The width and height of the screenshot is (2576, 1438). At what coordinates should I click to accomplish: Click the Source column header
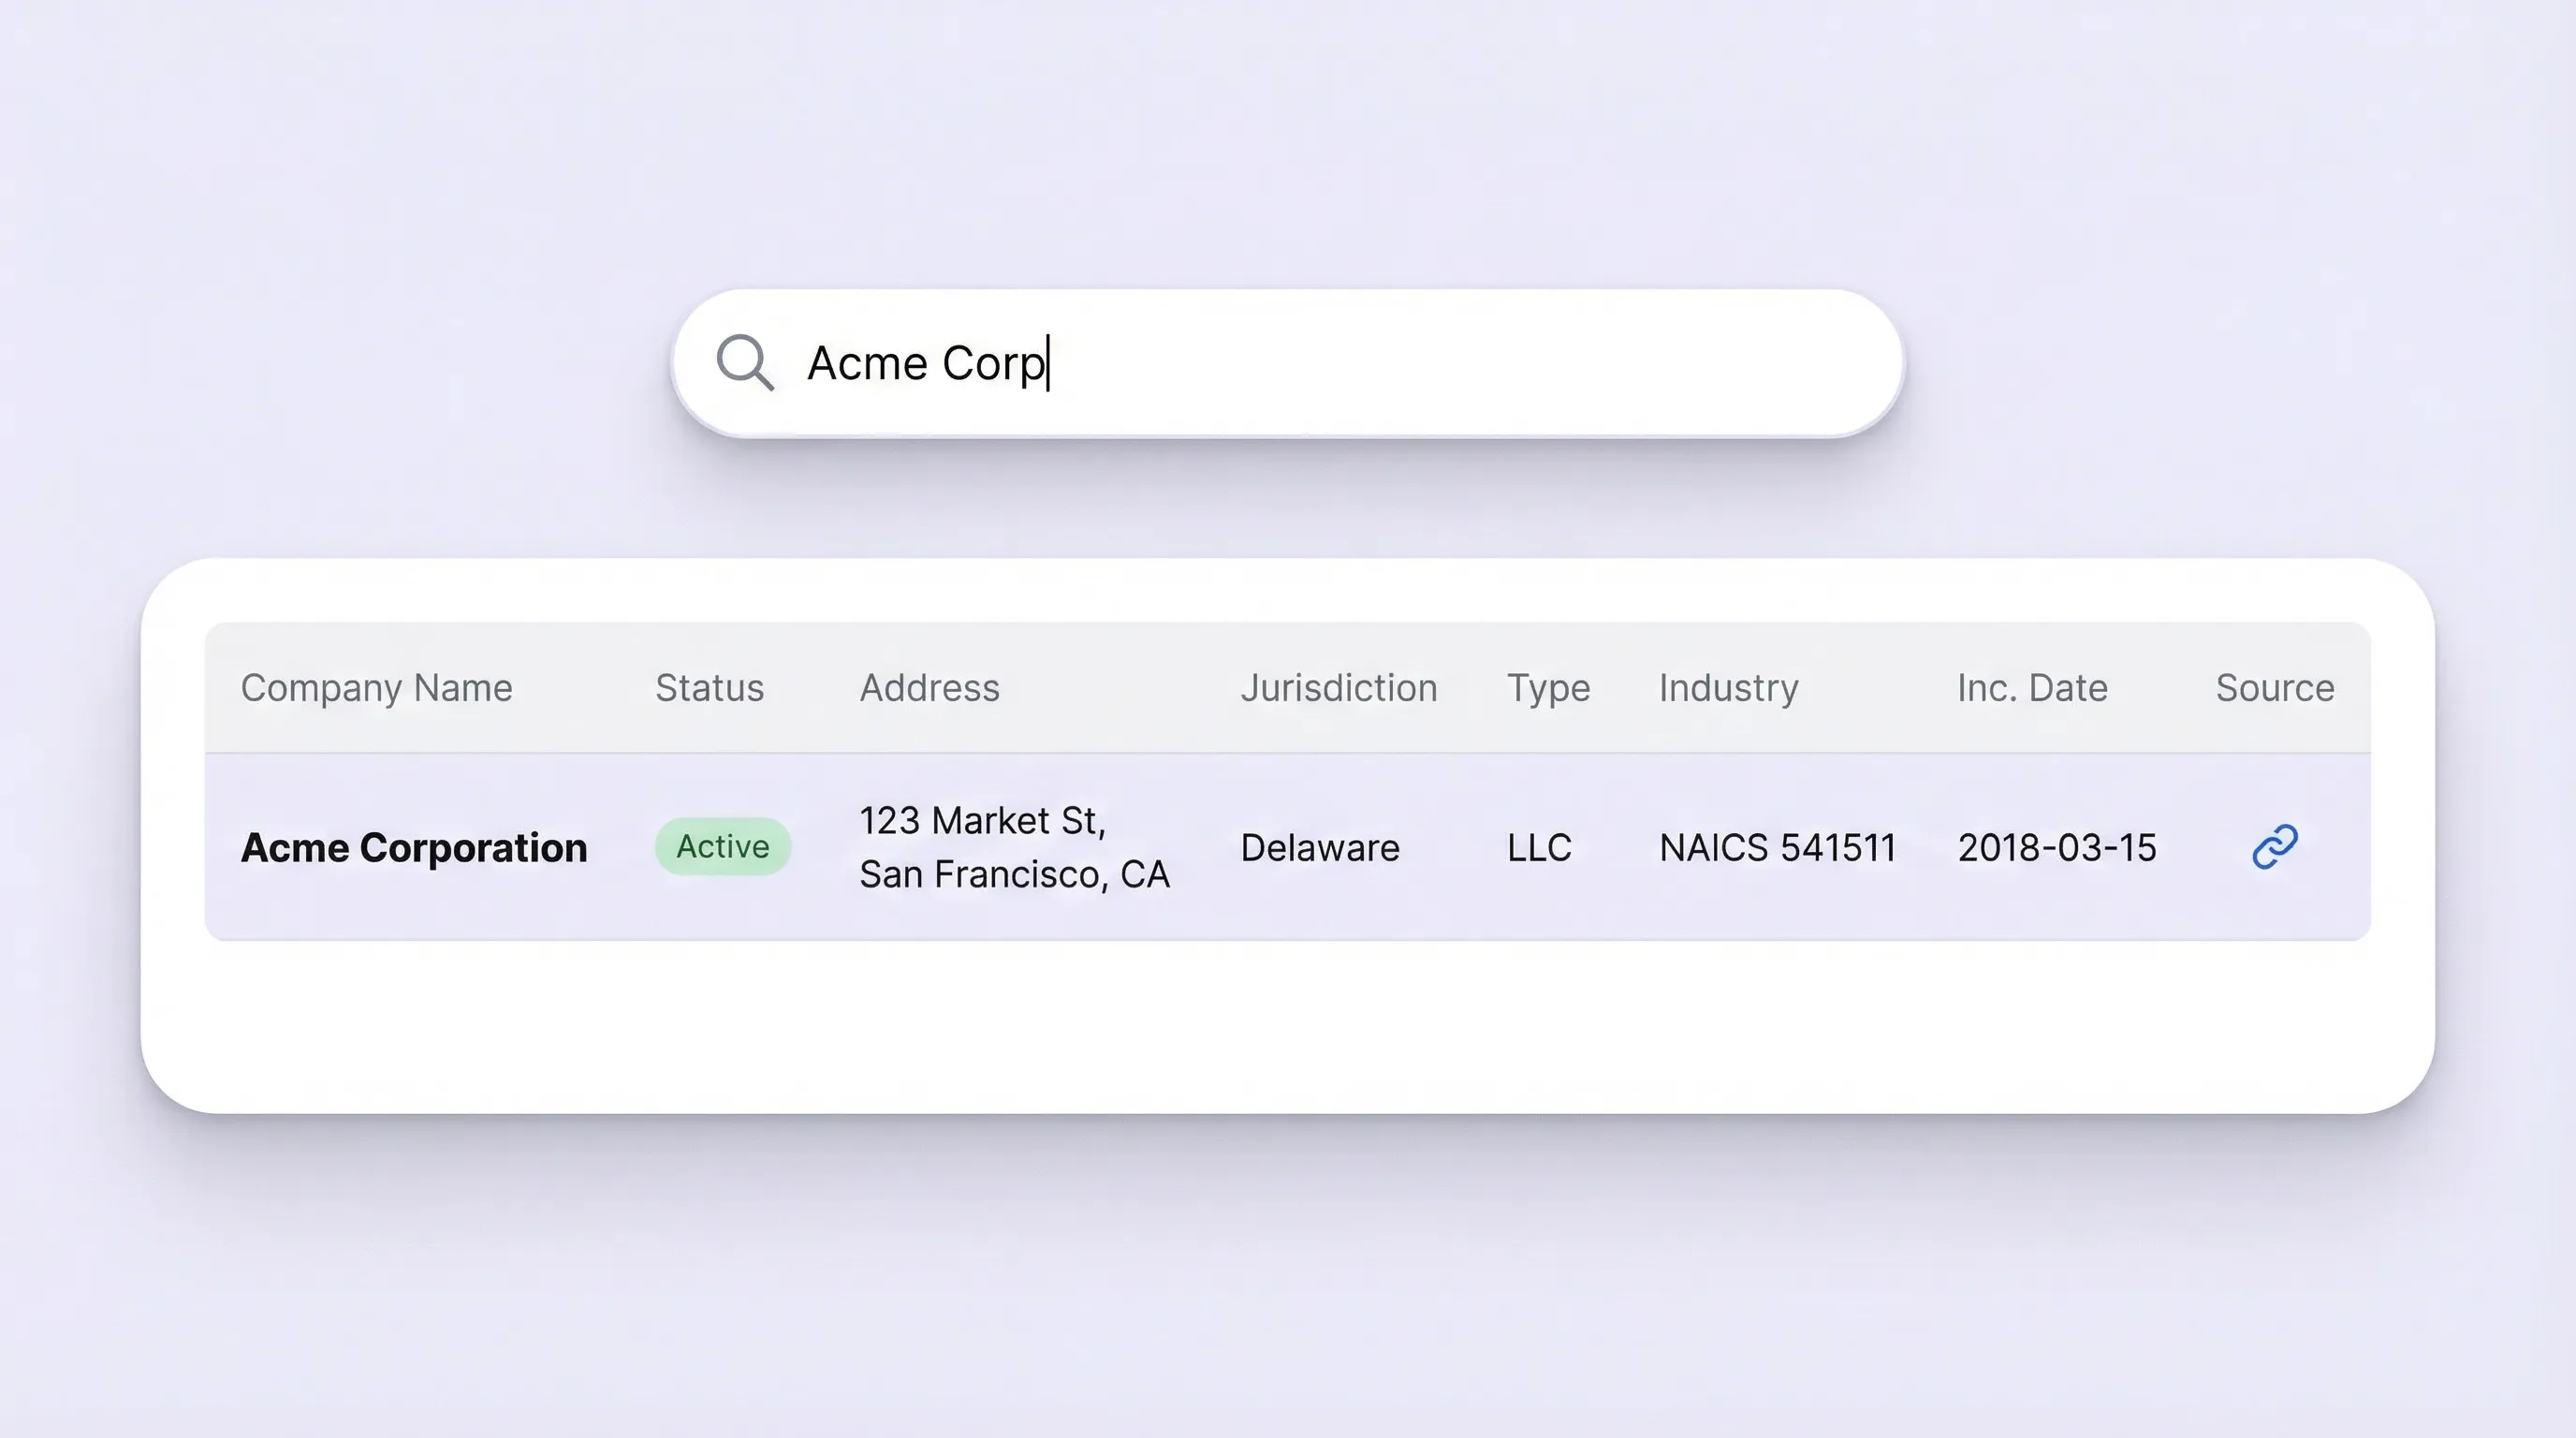[x=2274, y=688]
